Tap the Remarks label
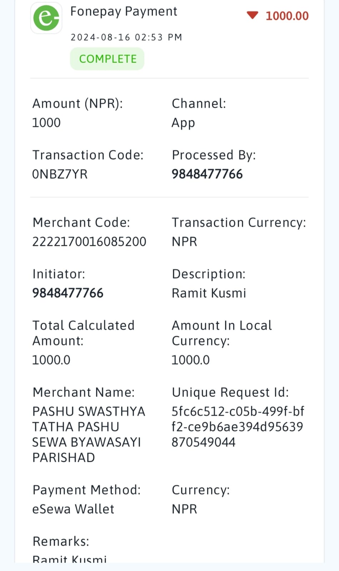Image resolution: width=339 pixels, height=571 pixels. tap(61, 541)
